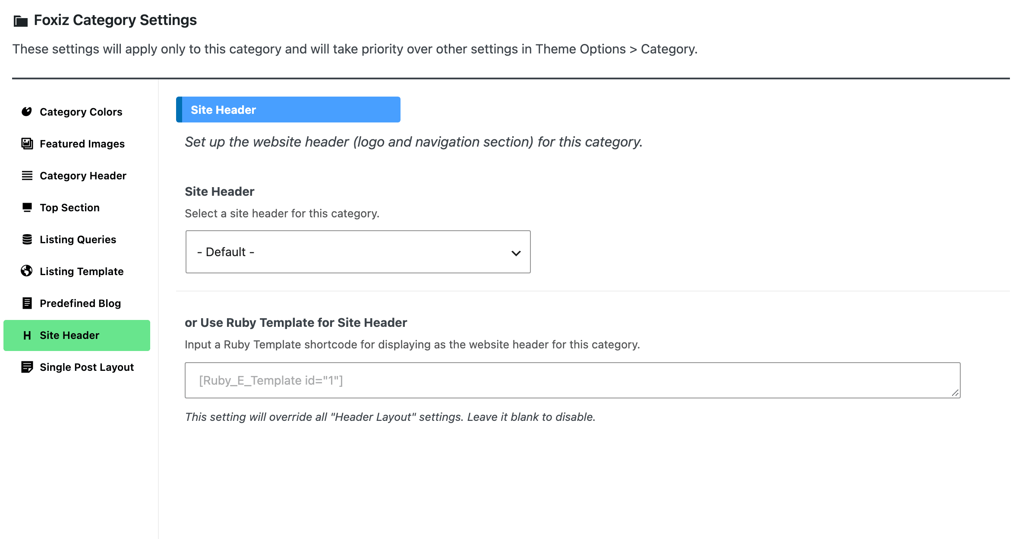Click the 'This setting will override' note
This screenshot has width=1022, height=539.
(x=390, y=417)
